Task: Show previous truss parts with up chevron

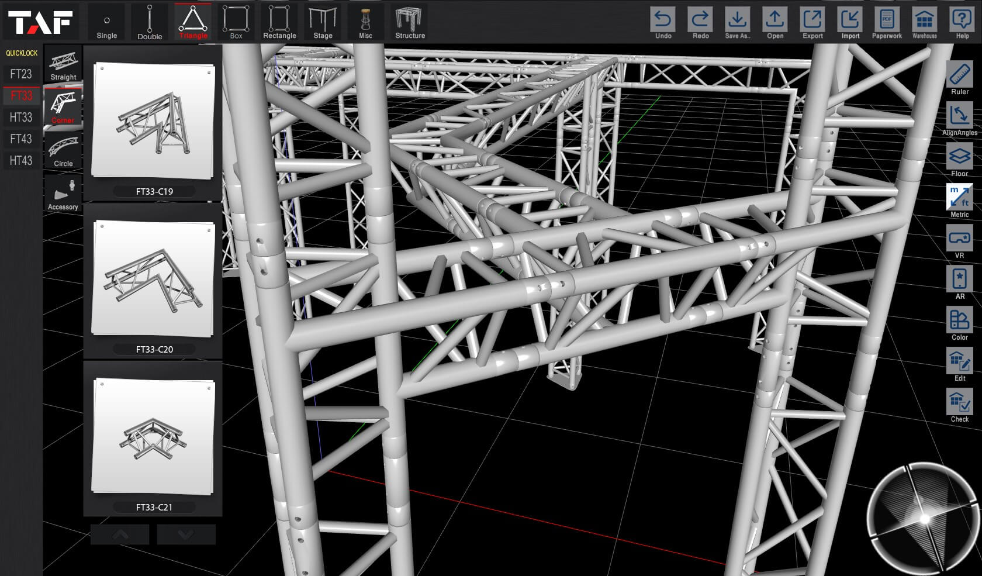Action: coord(120,534)
